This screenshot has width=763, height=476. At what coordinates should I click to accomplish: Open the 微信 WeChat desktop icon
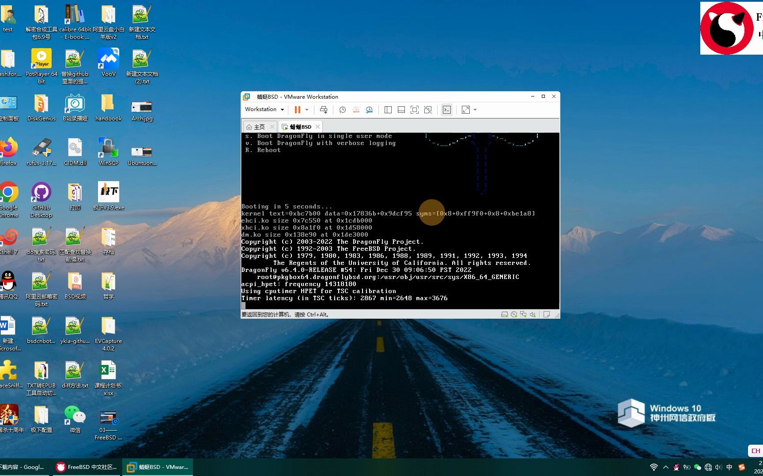(75, 419)
